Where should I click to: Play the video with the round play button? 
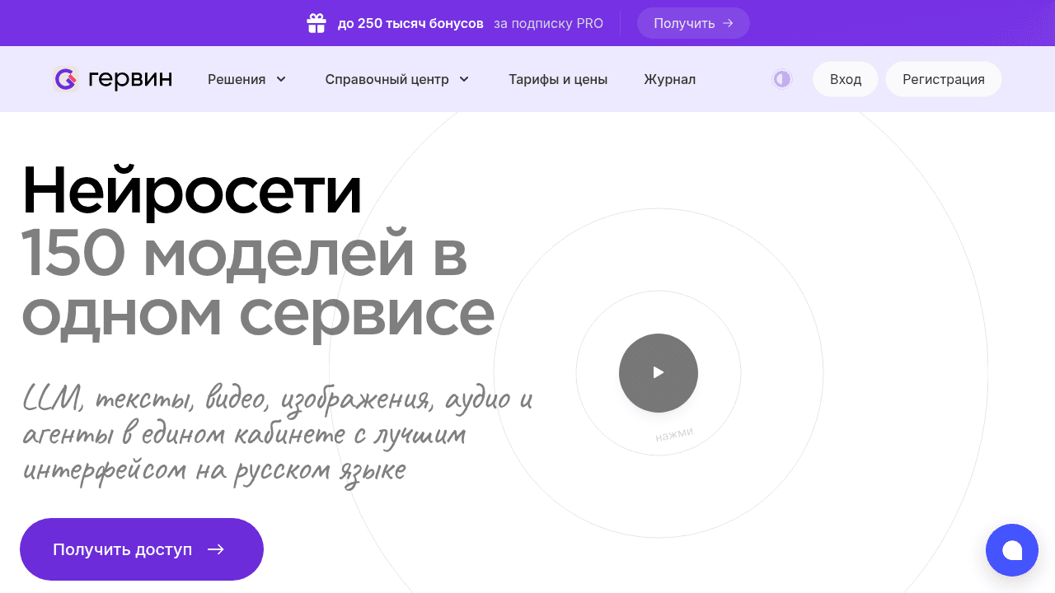tap(658, 372)
